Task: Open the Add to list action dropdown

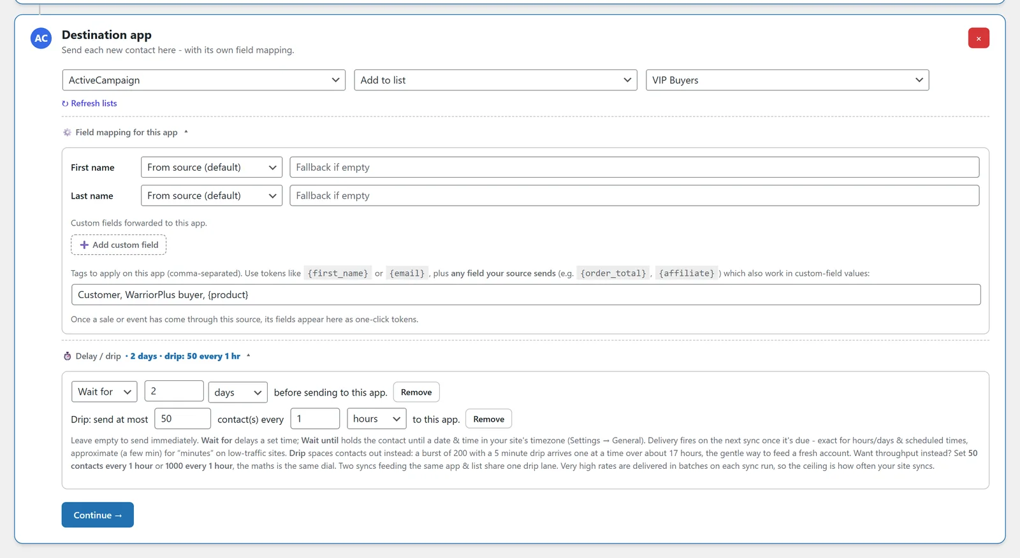Action: click(495, 80)
